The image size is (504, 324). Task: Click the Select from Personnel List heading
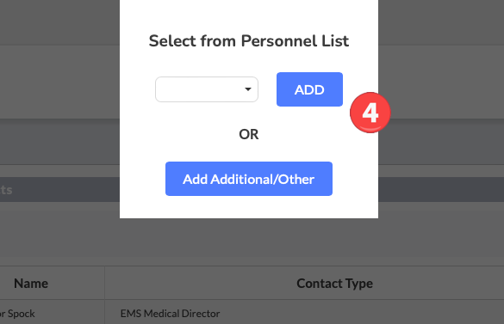coord(249,40)
